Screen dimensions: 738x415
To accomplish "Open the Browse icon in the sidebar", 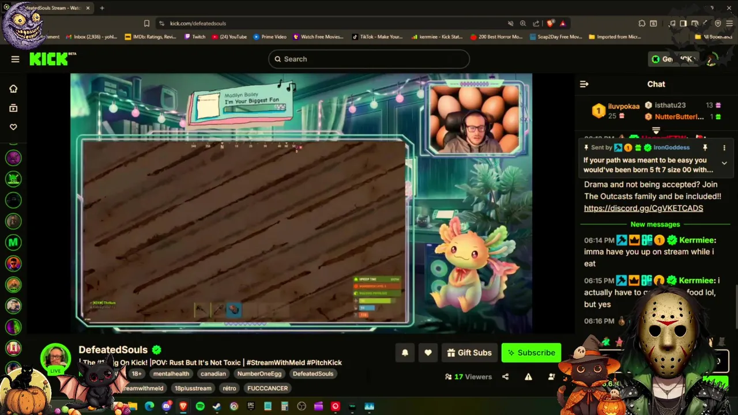I will (x=13, y=108).
